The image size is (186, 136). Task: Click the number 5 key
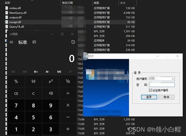pyautogui.click(x=34, y=117)
